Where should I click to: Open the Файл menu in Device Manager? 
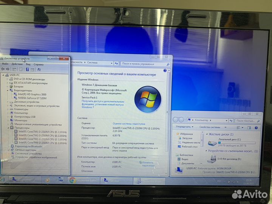point(5,64)
